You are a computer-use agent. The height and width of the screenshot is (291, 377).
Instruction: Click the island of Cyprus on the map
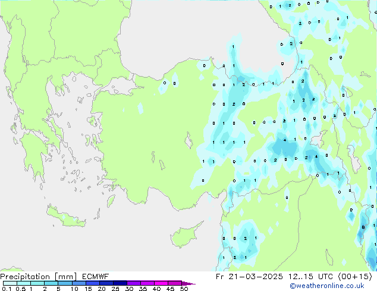183,236
